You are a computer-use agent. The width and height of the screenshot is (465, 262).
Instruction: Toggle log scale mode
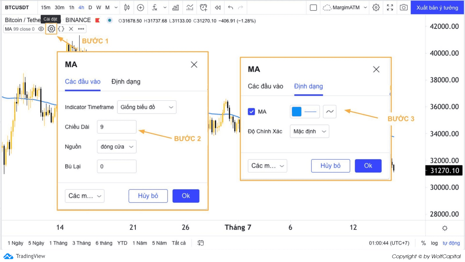(x=434, y=243)
